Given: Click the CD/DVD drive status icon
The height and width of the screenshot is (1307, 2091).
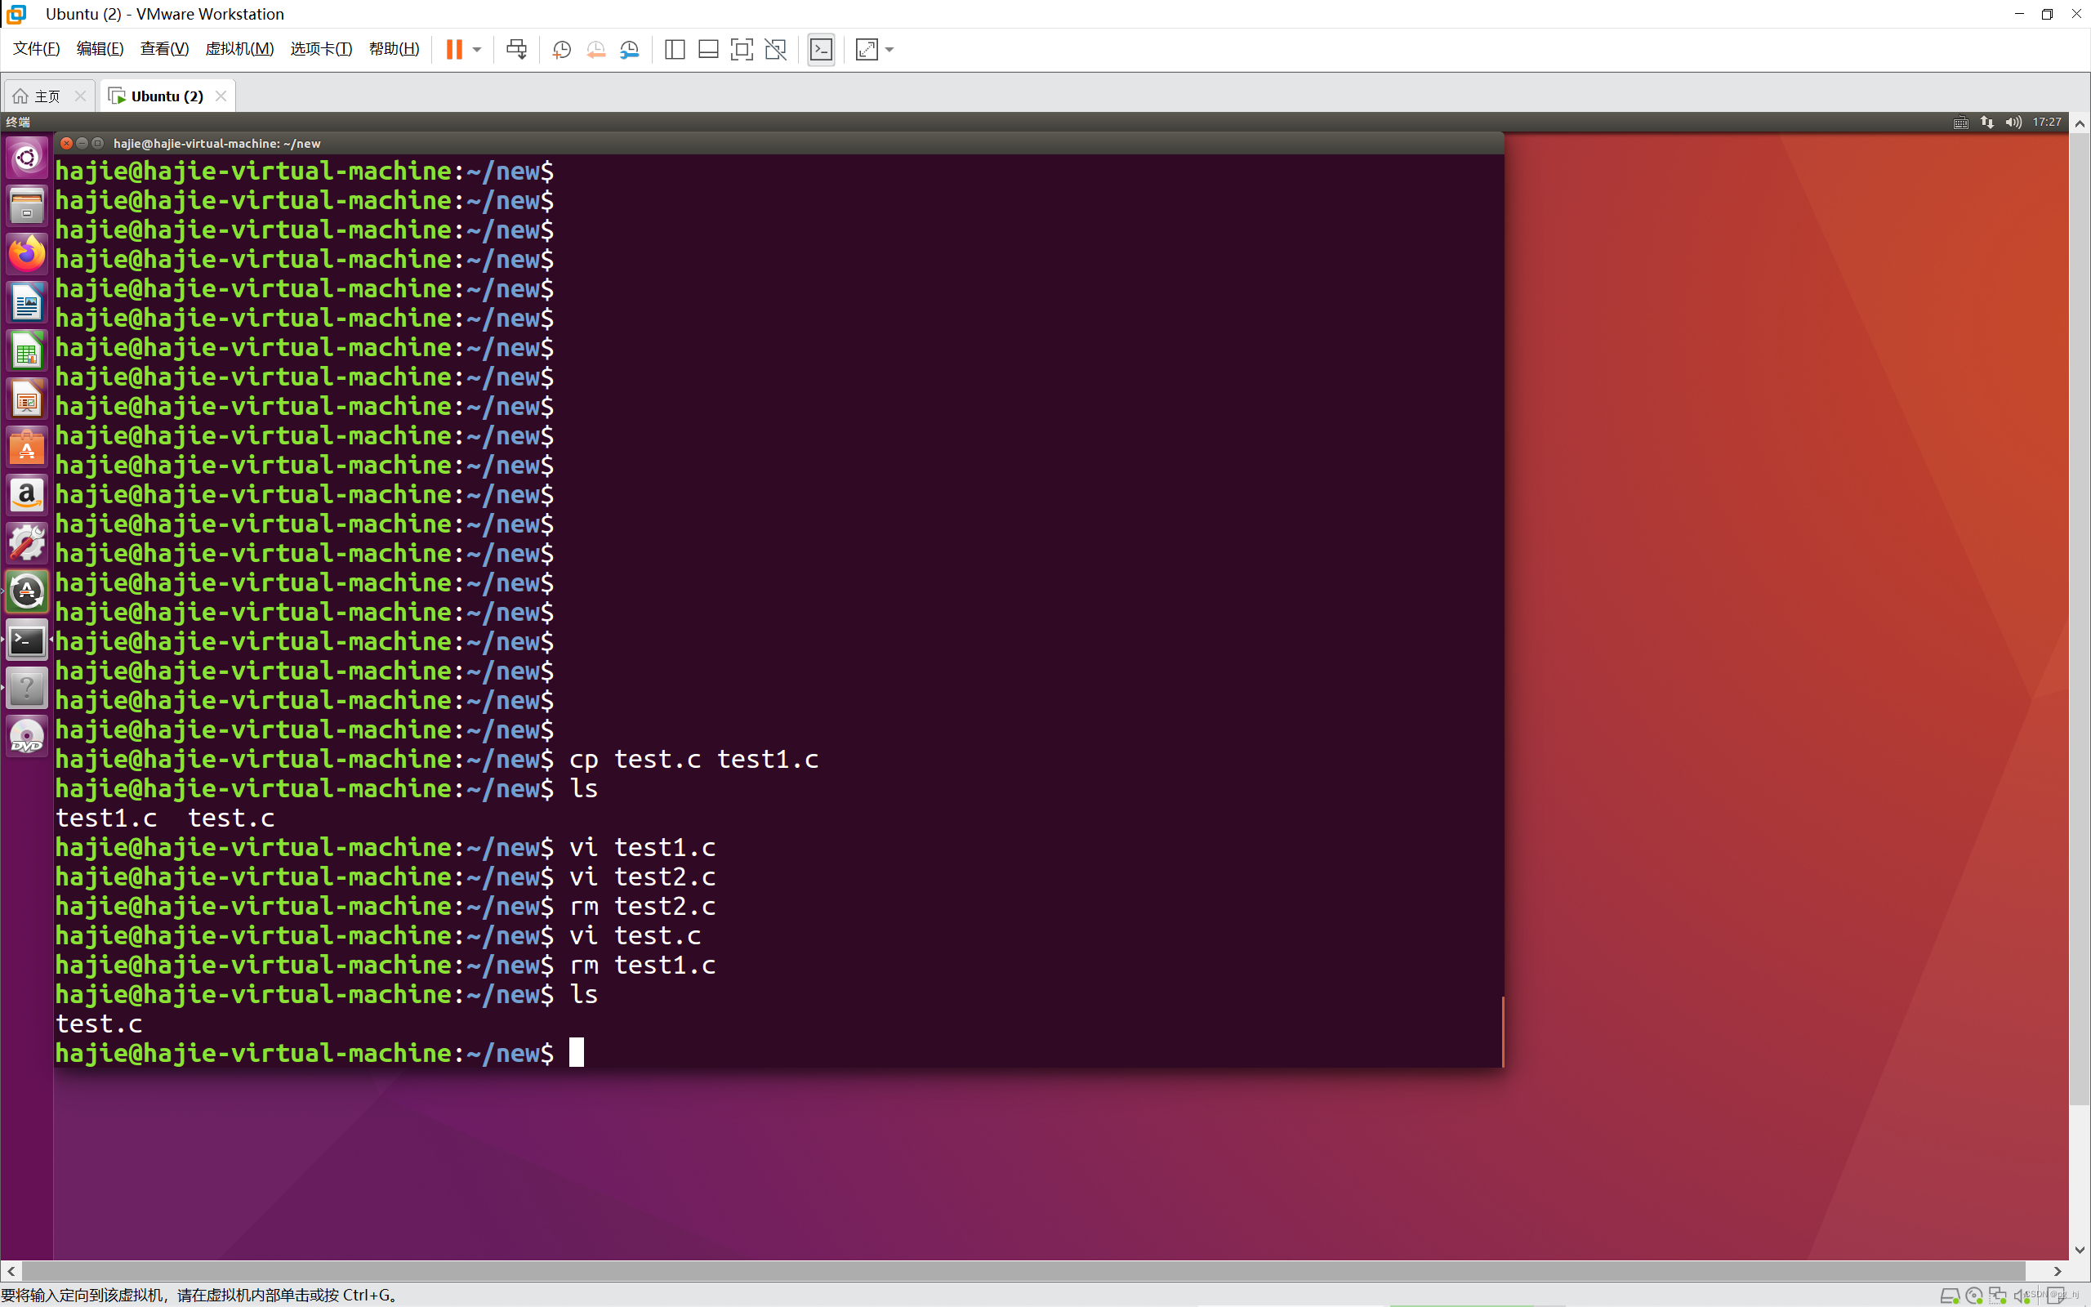Looking at the screenshot, I should click(x=1973, y=1296).
